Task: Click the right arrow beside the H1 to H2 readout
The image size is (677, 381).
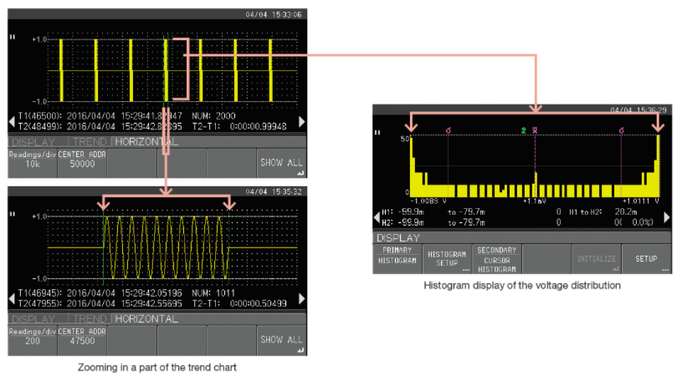Action: coord(667,217)
